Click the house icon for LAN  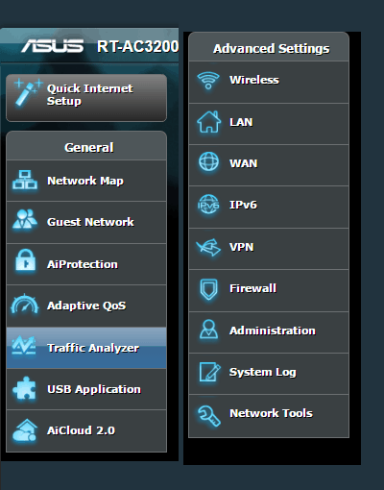(x=208, y=122)
